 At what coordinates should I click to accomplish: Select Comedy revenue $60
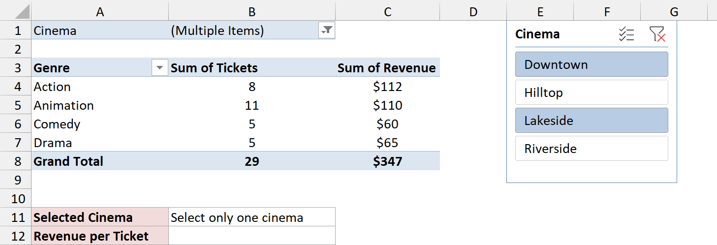pos(388,124)
